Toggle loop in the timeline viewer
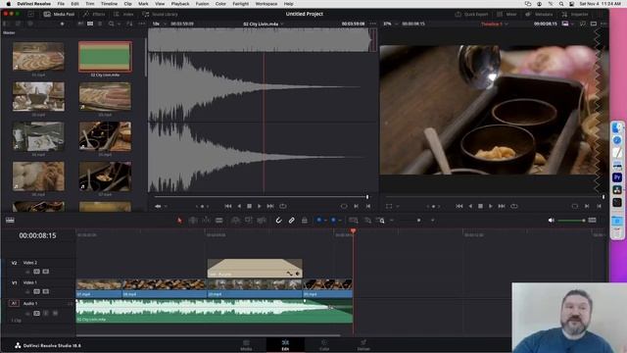The width and height of the screenshot is (627, 353). (514, 206)
